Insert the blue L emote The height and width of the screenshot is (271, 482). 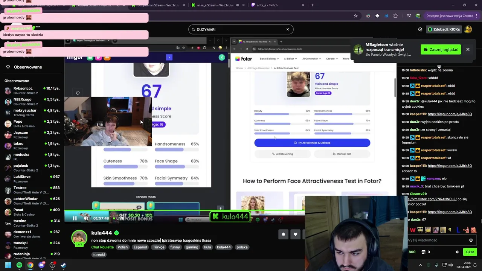[458, 230]
